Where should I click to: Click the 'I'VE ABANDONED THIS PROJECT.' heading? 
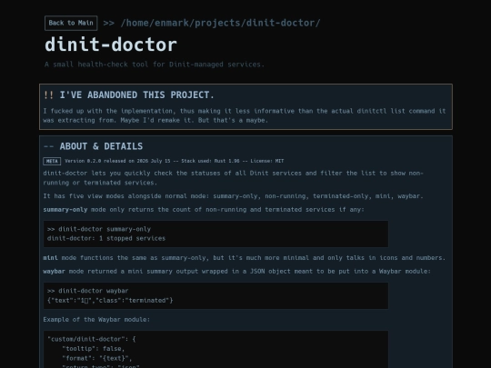(136, 95)
